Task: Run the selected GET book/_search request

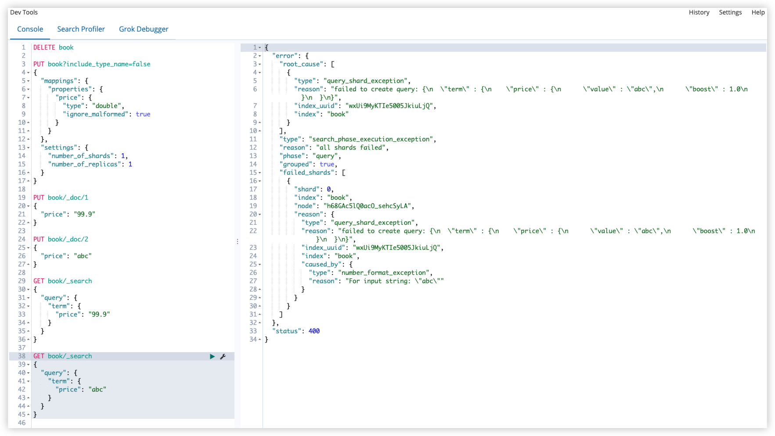Action: point(212,357)
